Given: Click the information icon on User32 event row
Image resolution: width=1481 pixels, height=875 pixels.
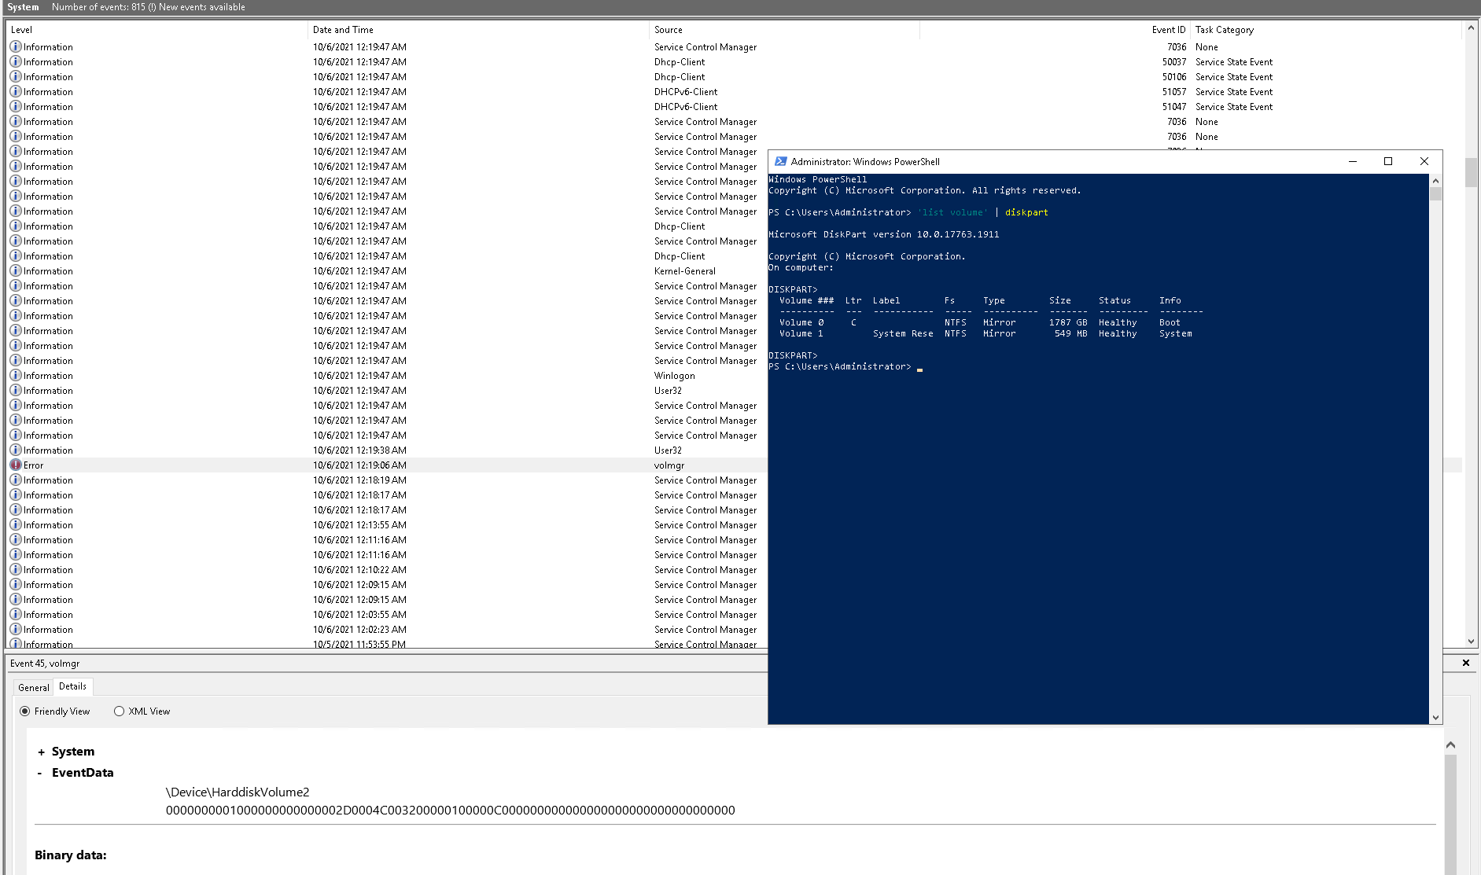Looking at the screenshot, I should [15, 390].
